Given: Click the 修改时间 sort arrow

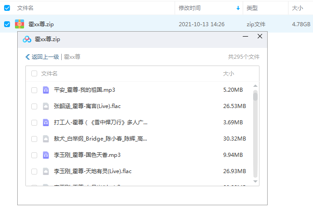Looking at the screenshot, I should point(238,8).
